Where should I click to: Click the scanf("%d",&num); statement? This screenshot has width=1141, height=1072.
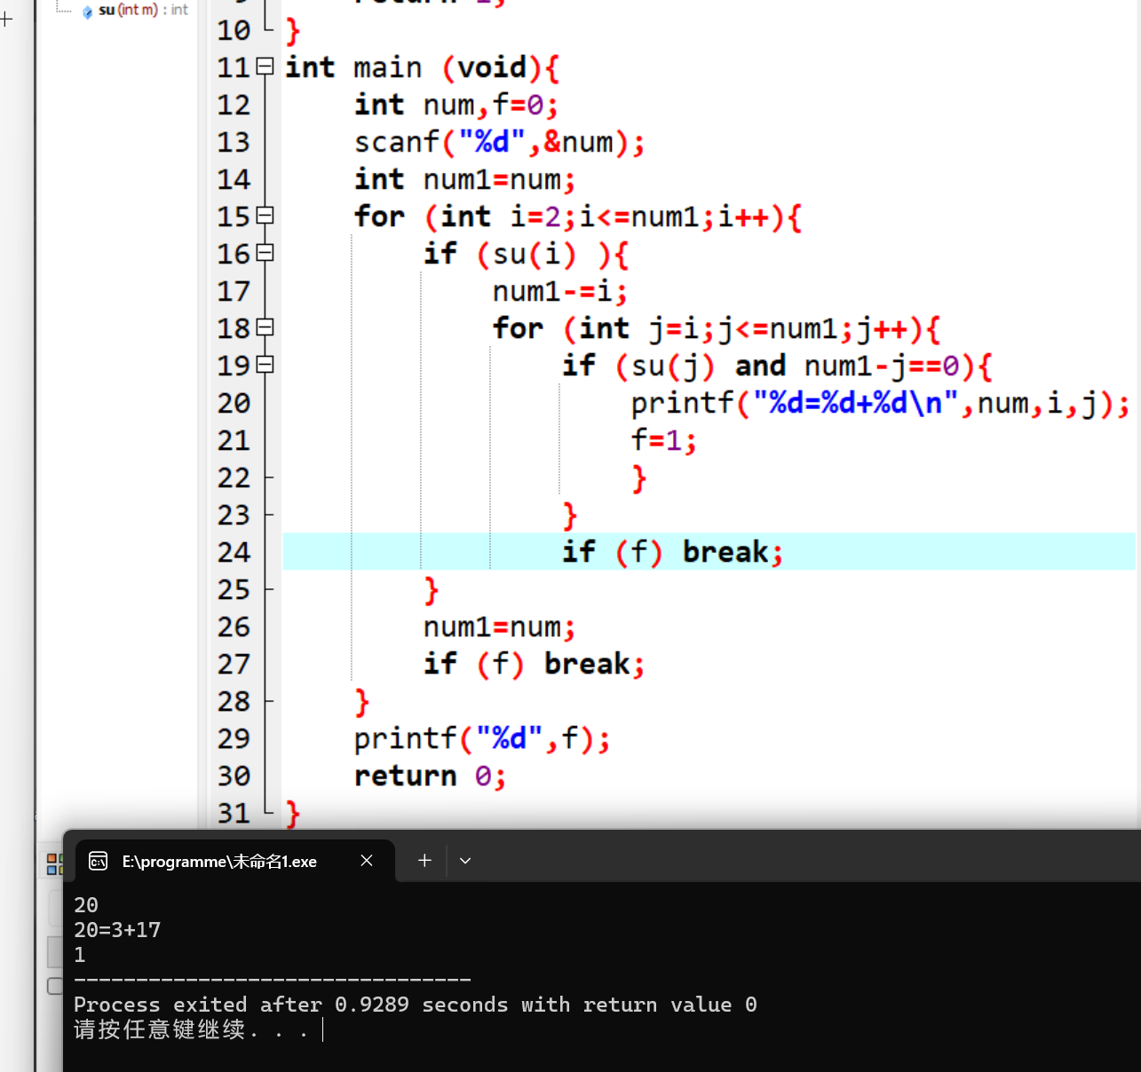499,142
